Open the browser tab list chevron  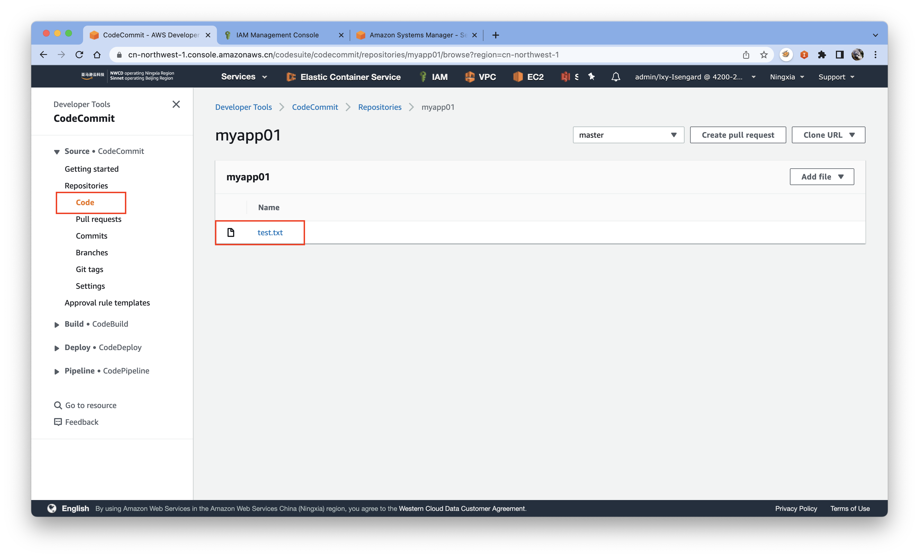(x=875, y=35)
